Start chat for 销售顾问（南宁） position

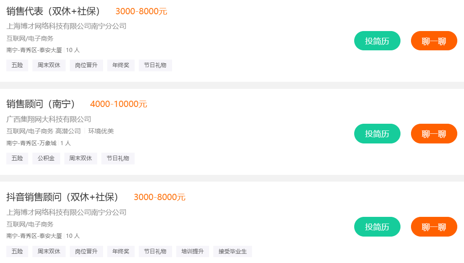tap(434, 133)
